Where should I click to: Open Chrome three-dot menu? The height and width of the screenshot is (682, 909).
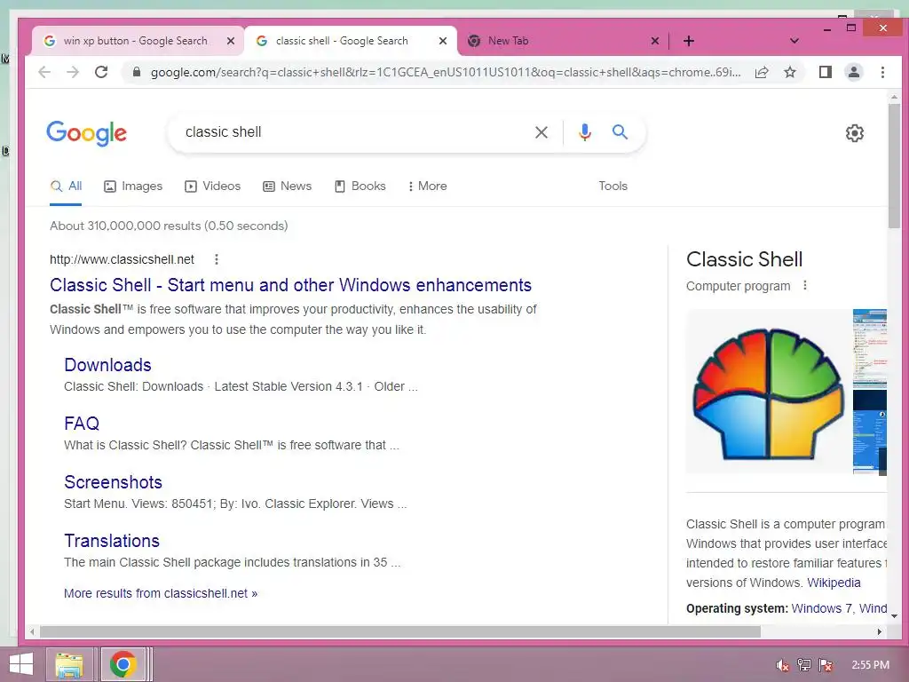882,72
